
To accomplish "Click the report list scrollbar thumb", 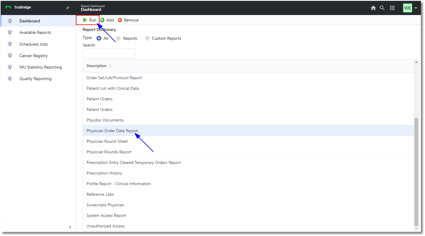I will [x=416, y=172].
